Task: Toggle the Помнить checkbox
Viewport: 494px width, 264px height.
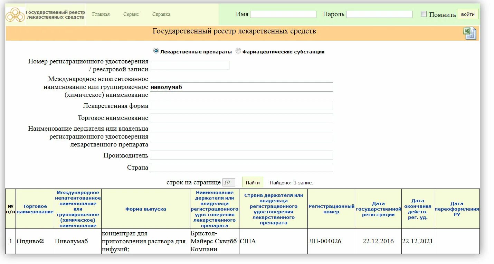Action: click(424, 14)
